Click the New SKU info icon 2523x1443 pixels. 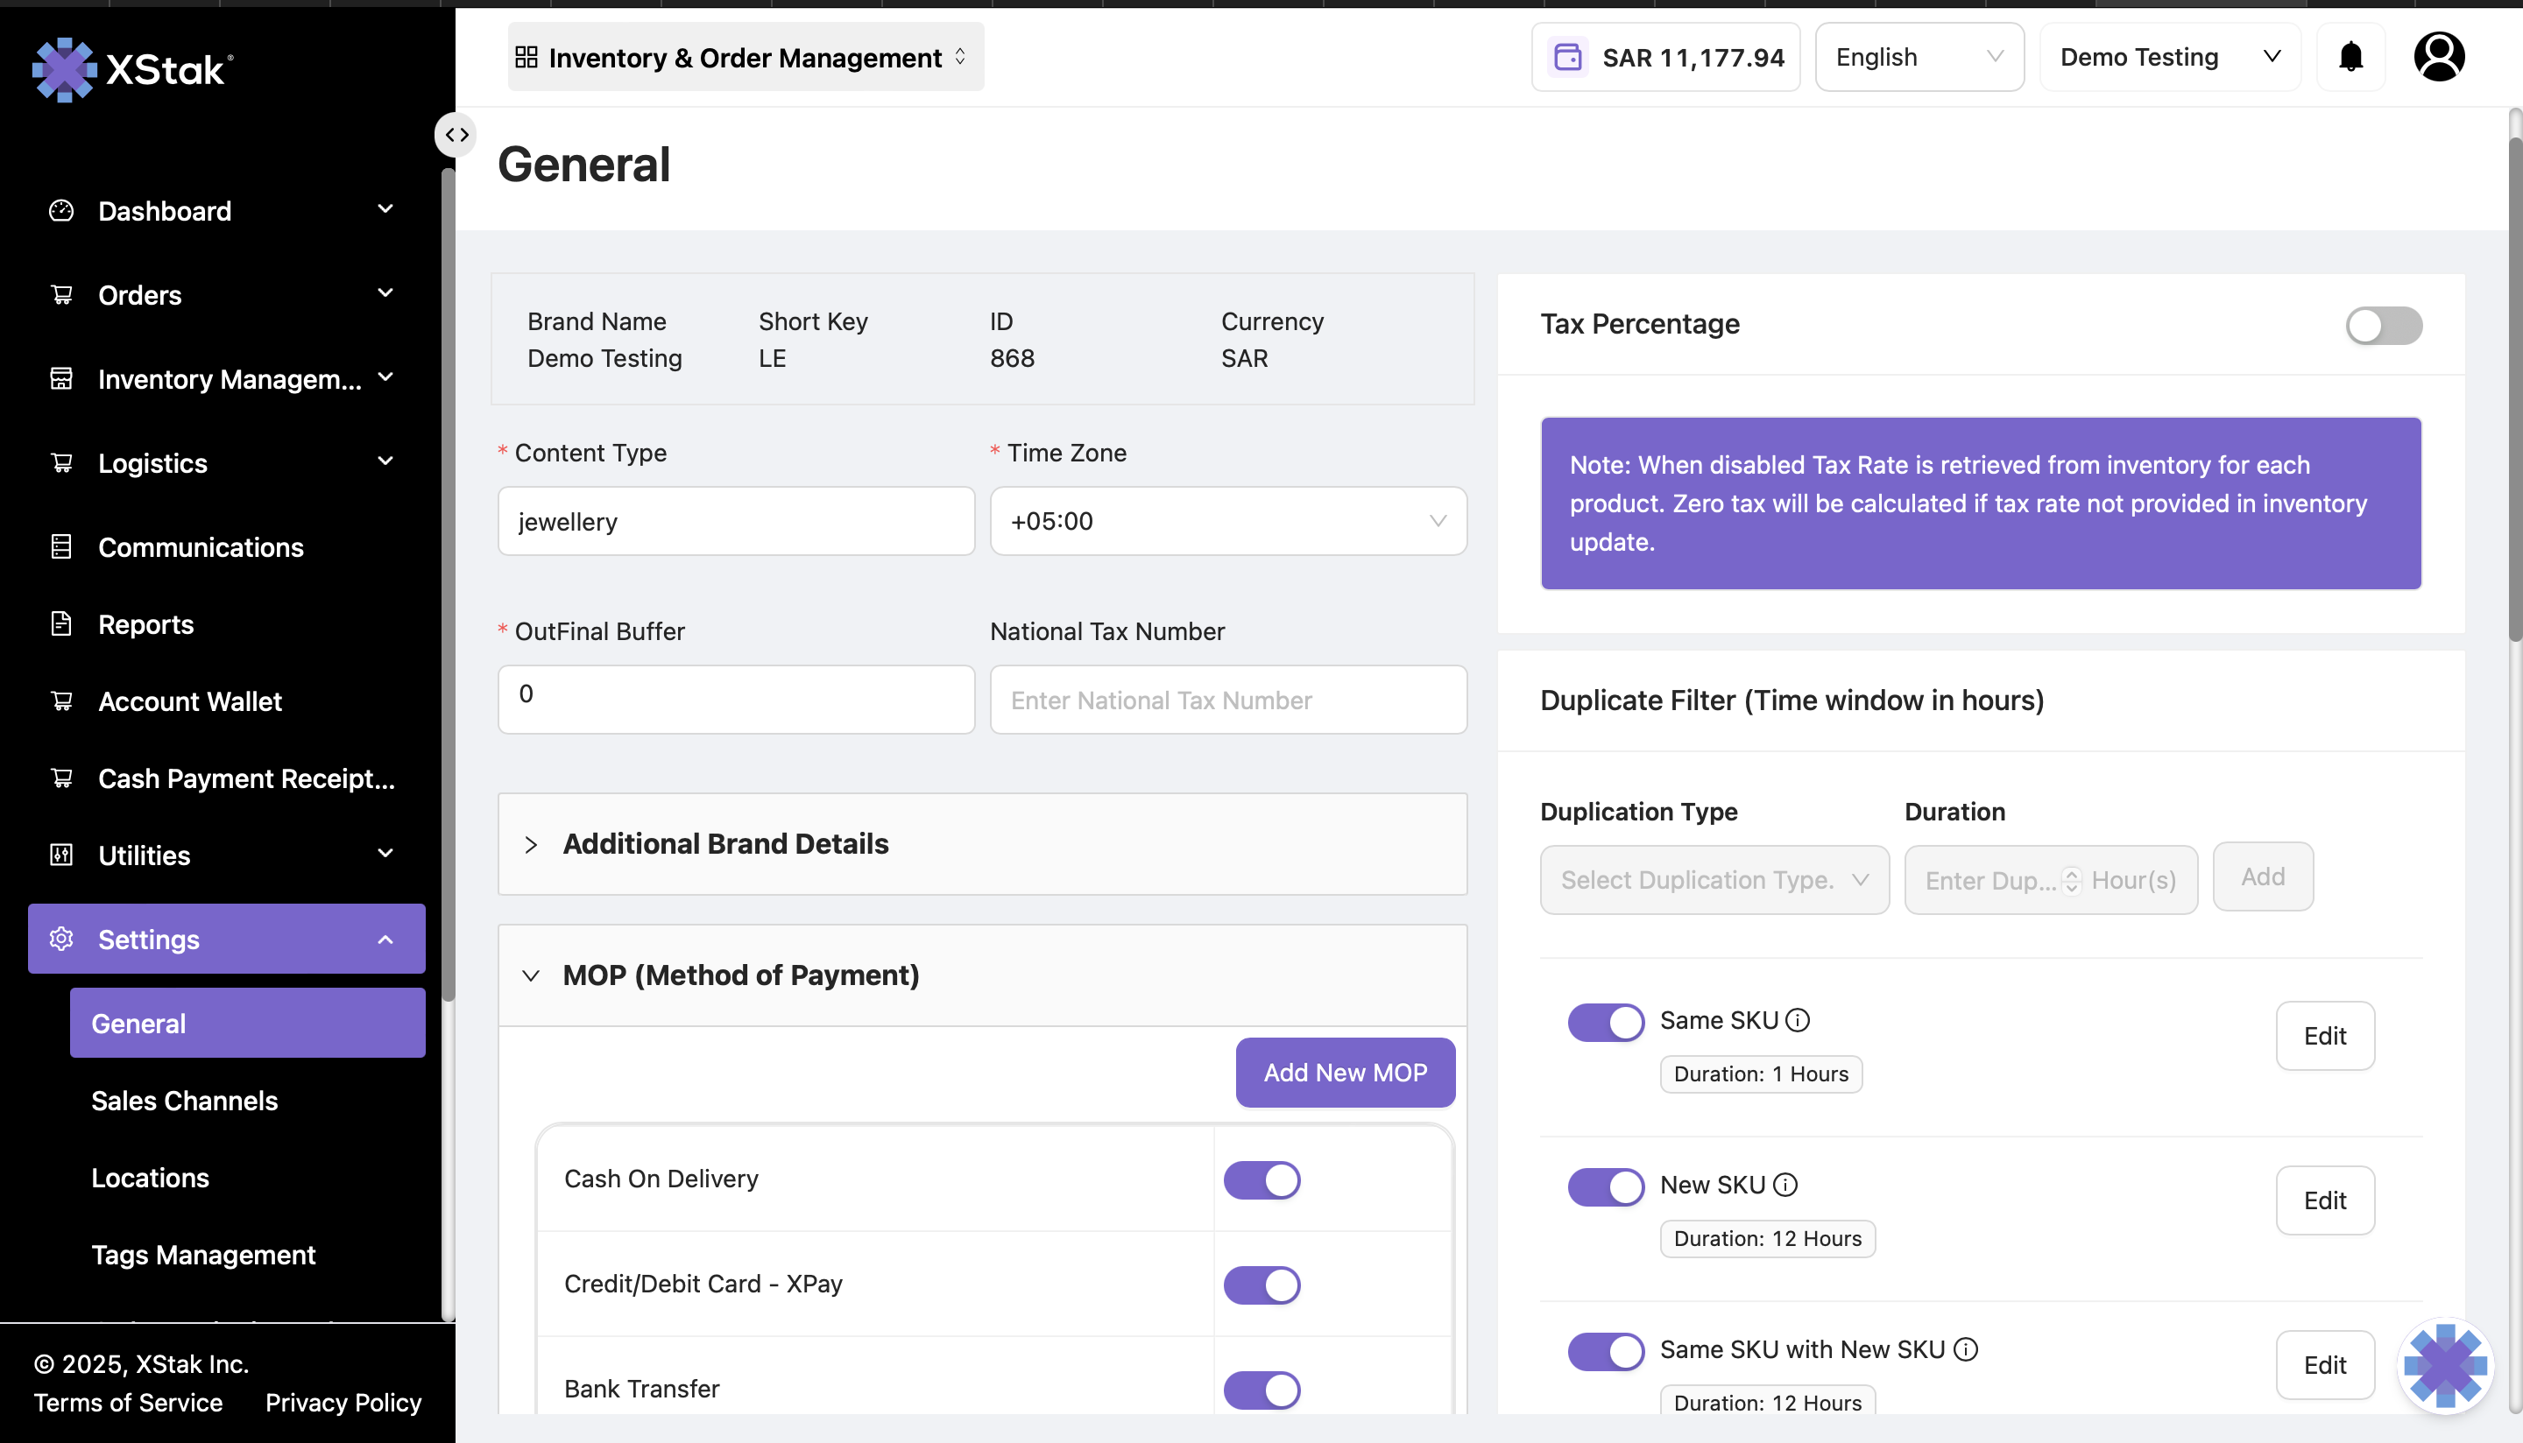pos(1784,1185)
